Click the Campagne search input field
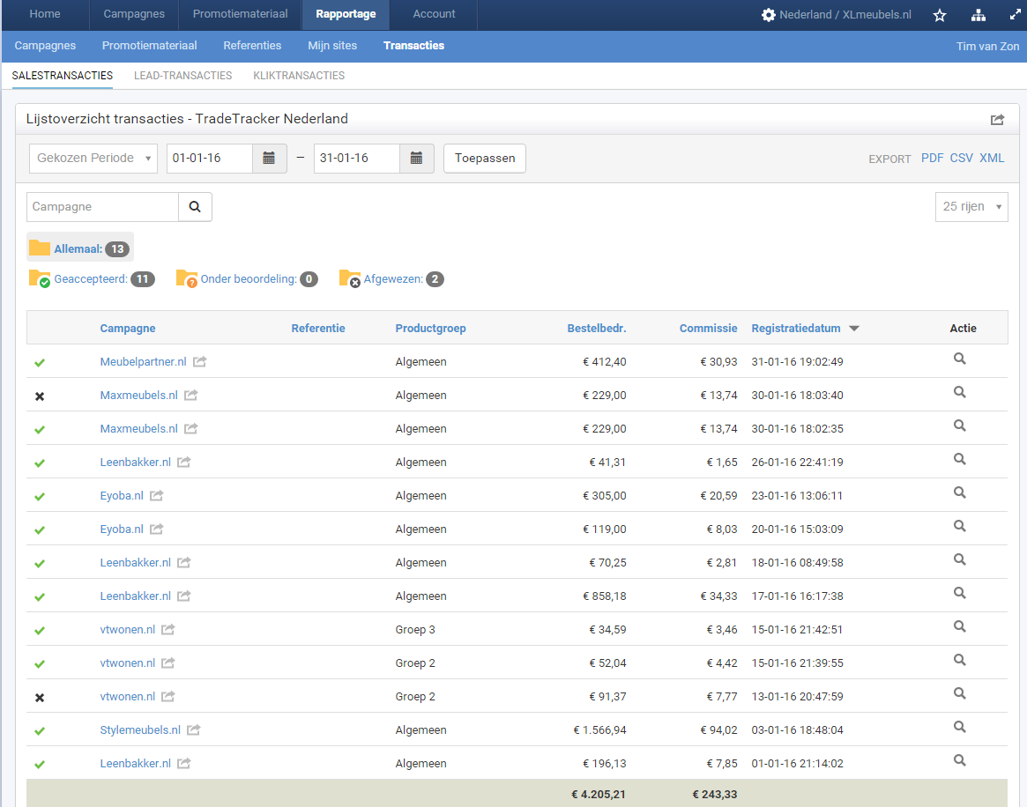 click(103, 207)
